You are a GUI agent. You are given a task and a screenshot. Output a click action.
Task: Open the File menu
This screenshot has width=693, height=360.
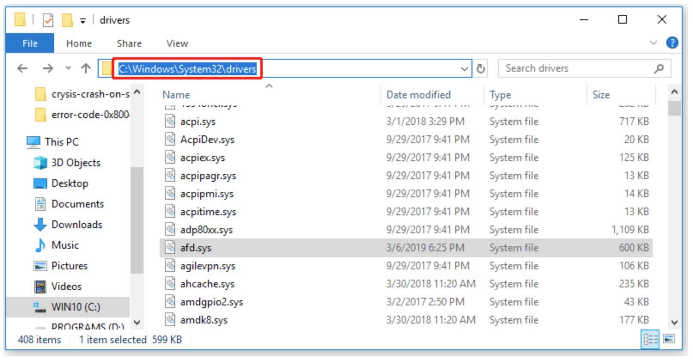tap(30, 43)
